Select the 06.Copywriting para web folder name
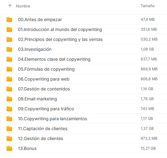The height and width of the screenshot is (158, 167). pos(44,79)
